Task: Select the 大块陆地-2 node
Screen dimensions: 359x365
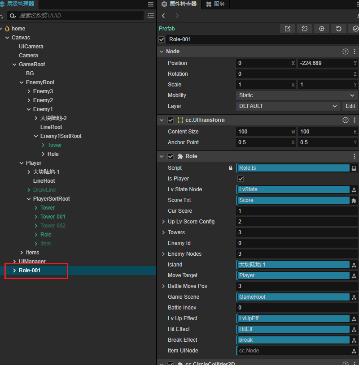Action: click(53, 118)
